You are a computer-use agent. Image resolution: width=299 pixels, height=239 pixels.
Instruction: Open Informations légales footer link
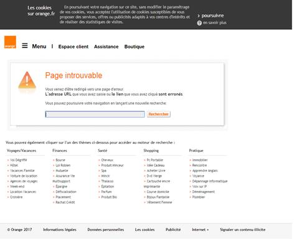[x=60, y=230]
